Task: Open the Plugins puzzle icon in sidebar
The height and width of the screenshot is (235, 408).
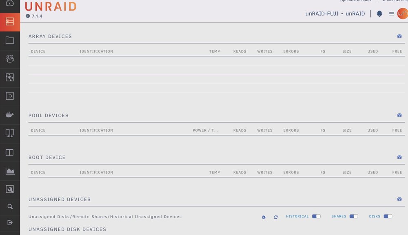Action: coord(10,96)
